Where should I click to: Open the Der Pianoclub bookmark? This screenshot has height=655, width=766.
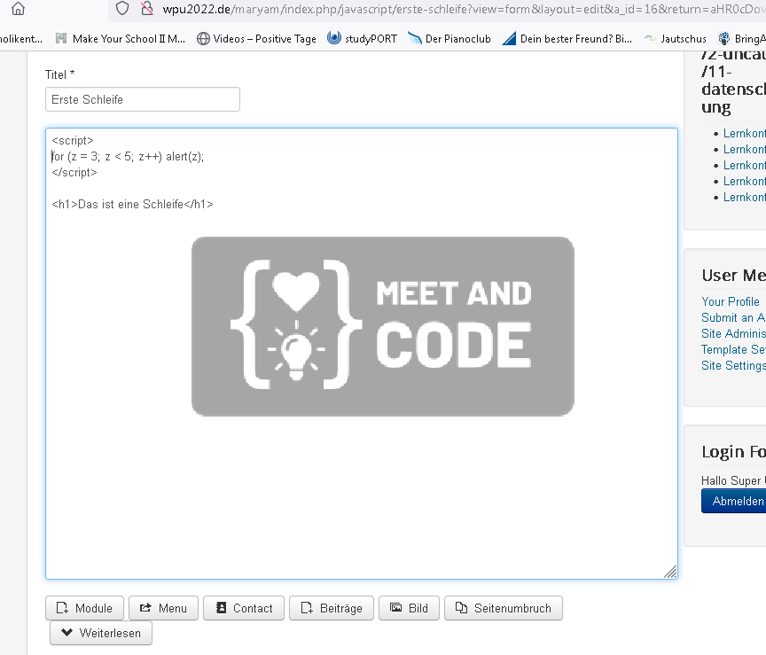449,39
